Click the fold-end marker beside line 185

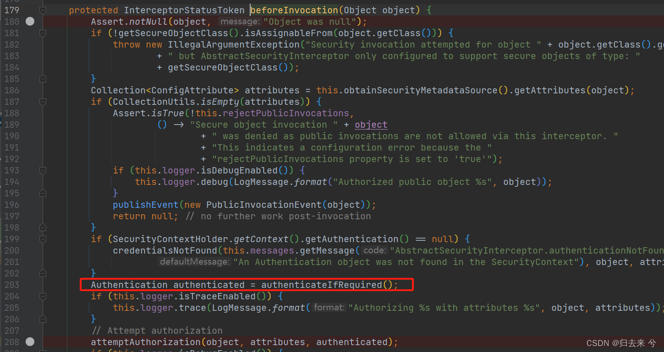click(43, 79)
